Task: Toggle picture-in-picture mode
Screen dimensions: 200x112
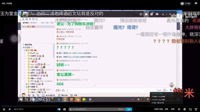Action: click(x=190, y=109)
